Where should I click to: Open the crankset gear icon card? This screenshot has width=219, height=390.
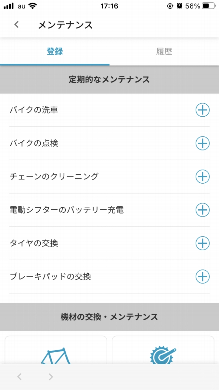click(163, 350)
